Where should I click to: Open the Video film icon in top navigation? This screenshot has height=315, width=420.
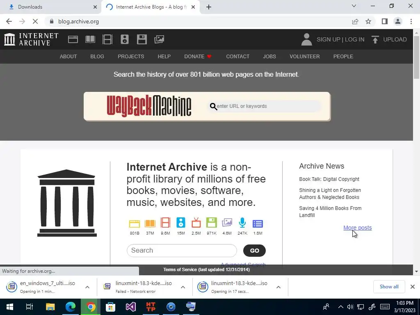[107, 39]
